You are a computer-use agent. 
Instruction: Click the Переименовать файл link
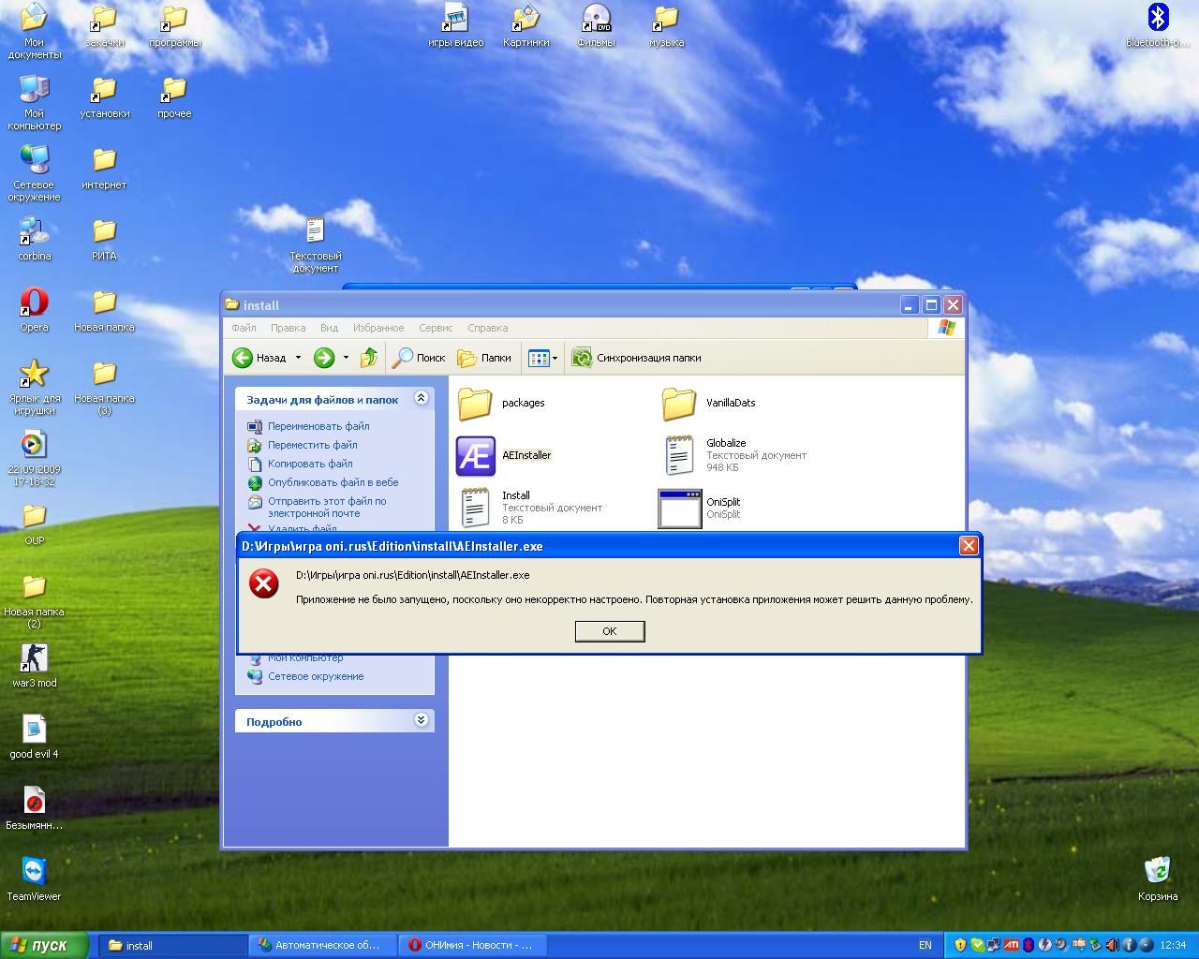click(x=318, y=426)
